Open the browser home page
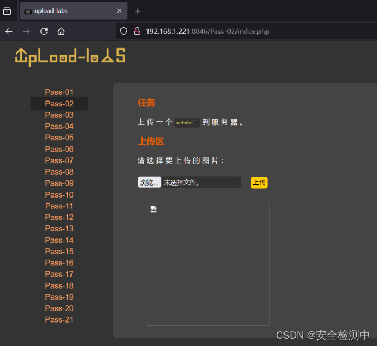 (61, 32)
